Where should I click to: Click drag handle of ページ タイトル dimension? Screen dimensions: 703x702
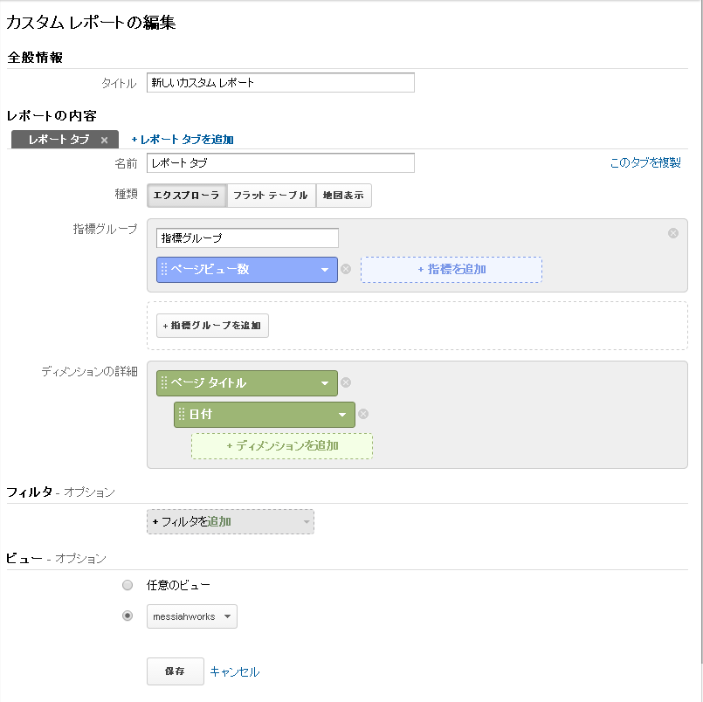[163, 382]
